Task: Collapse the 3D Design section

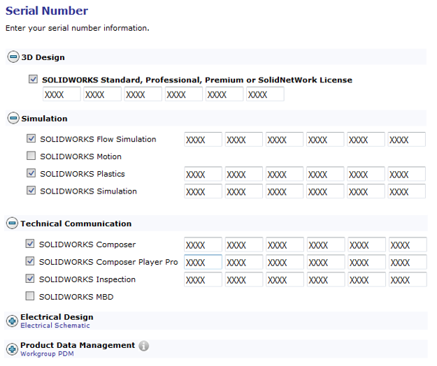Action: click(x=13, y=57)
